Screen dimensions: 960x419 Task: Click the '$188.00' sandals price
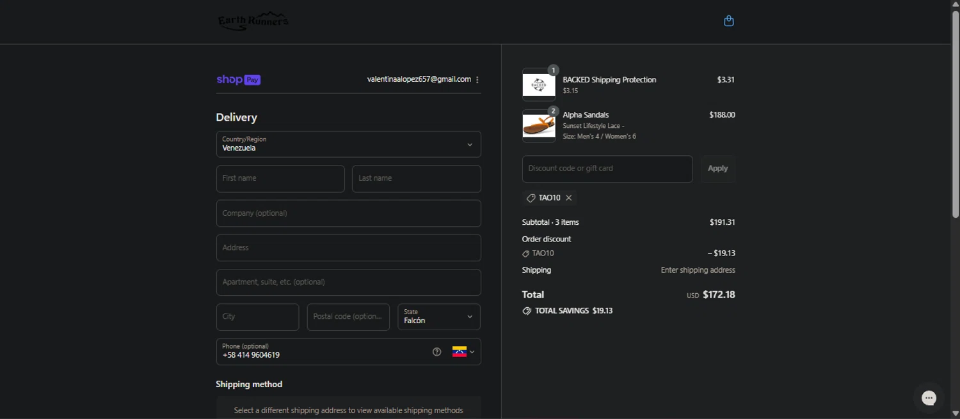coord(722,115)
